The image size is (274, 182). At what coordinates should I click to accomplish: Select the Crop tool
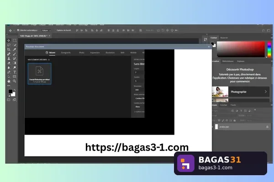(x=9, y=50)
